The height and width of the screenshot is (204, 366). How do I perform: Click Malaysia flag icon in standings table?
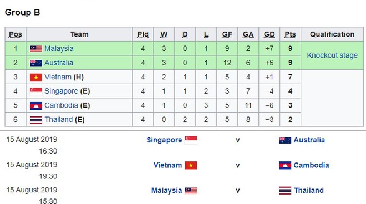(36, 49)
